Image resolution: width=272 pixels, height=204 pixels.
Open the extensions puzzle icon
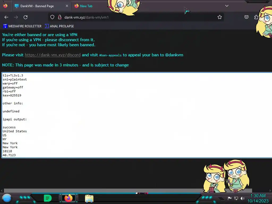256,17
